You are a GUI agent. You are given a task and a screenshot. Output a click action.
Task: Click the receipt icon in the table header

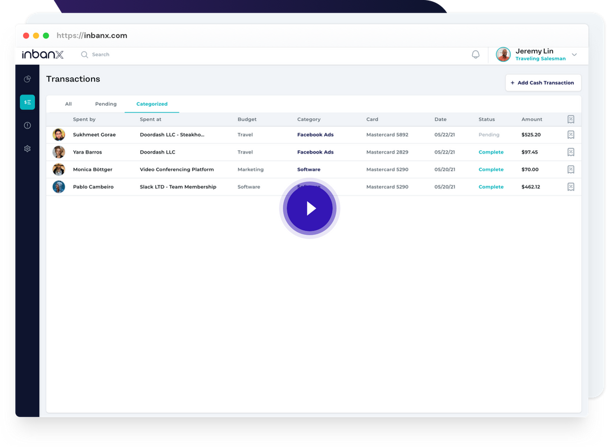tap(570, 119)
